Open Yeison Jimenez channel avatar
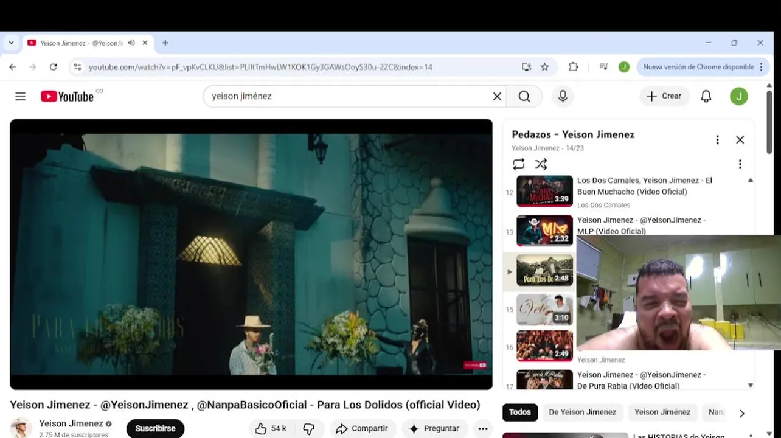 (x=21, y=428)
